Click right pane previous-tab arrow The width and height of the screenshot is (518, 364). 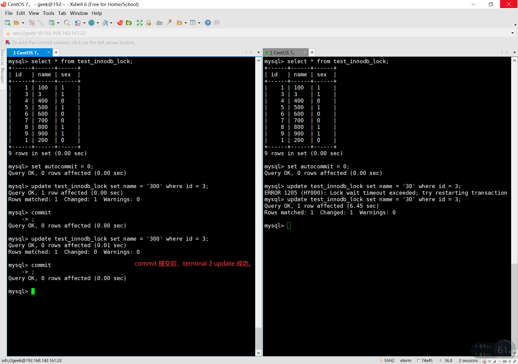(502, 53)
